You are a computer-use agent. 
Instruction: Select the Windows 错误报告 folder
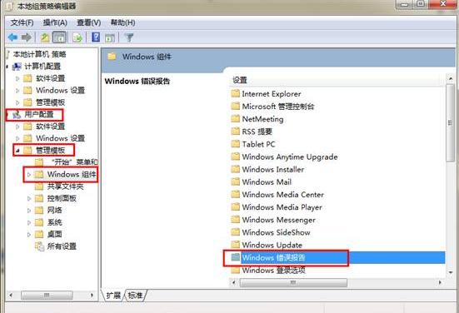tap(337, 258)
